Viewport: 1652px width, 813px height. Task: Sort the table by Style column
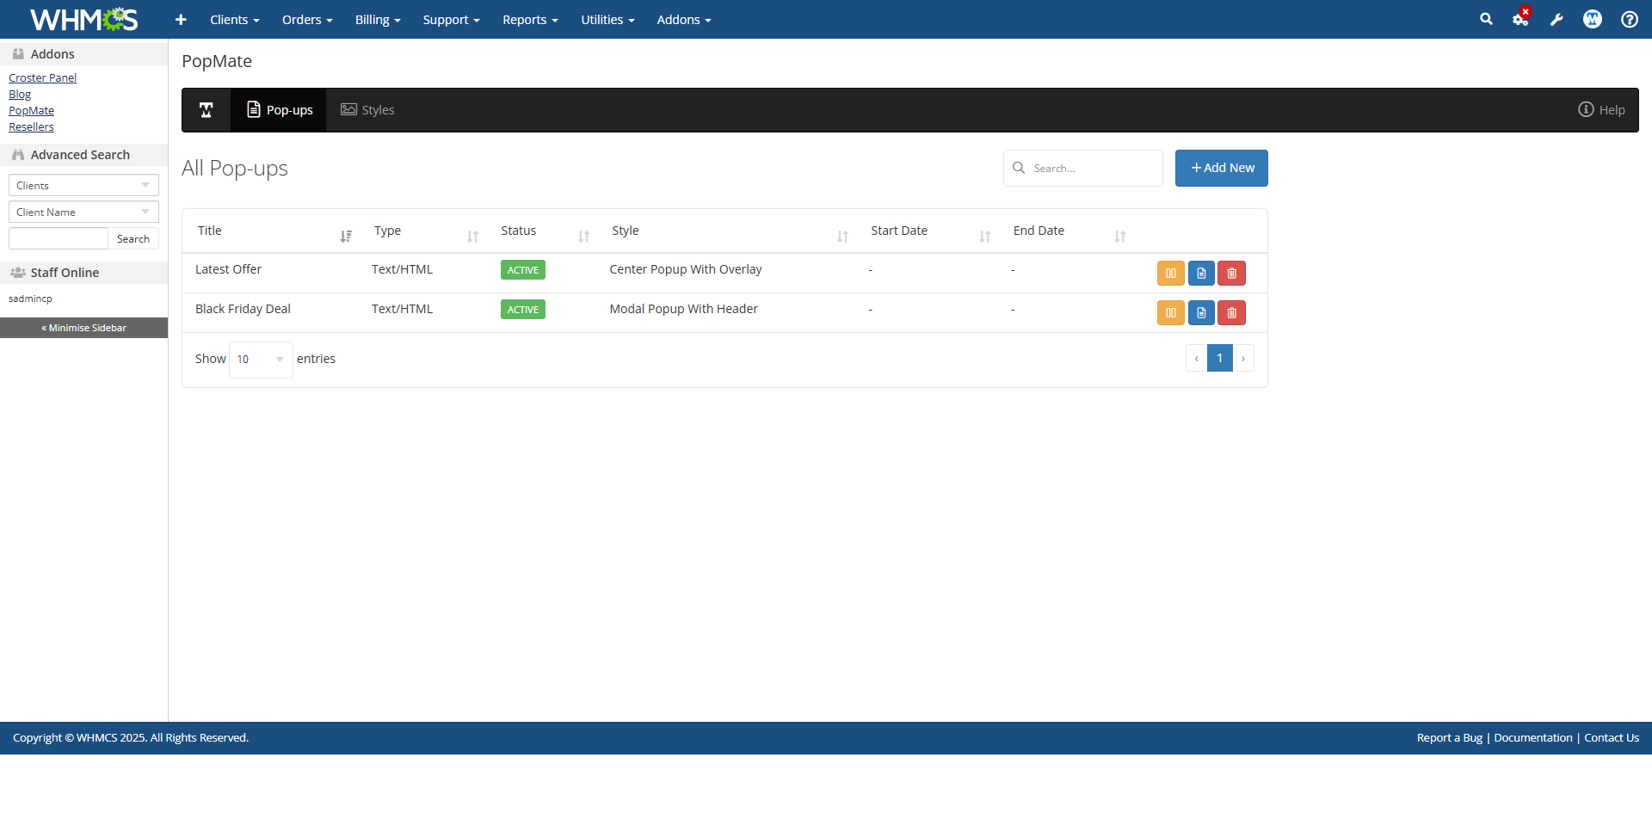(730, 231)
